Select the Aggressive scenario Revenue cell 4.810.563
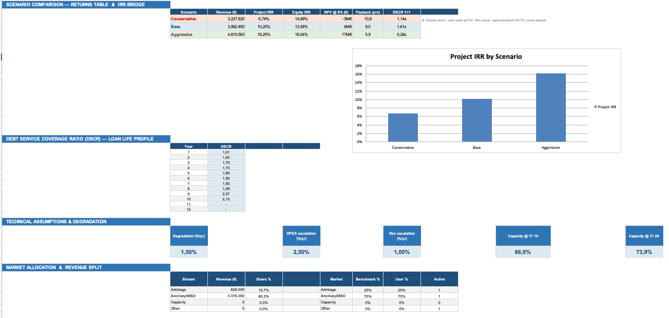The image size is (669, 318). coord(226,34)
